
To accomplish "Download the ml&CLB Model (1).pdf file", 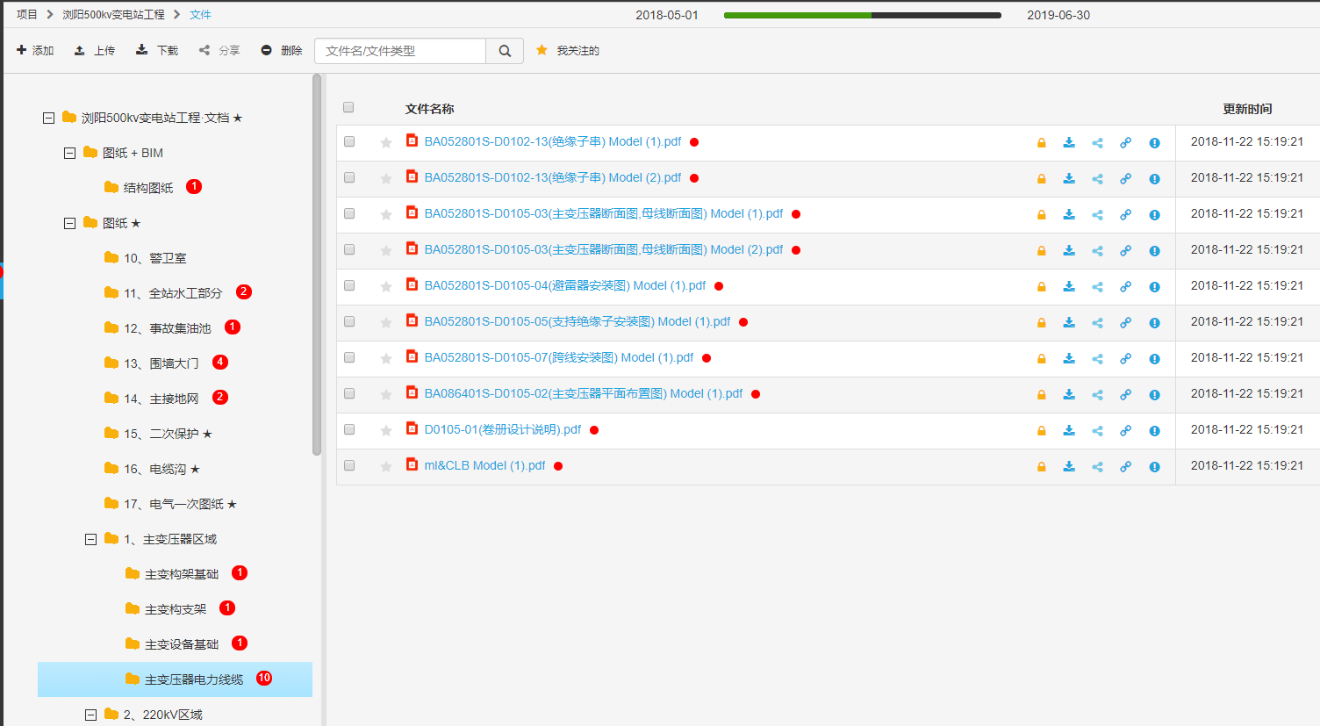I will coord(1069,466).
